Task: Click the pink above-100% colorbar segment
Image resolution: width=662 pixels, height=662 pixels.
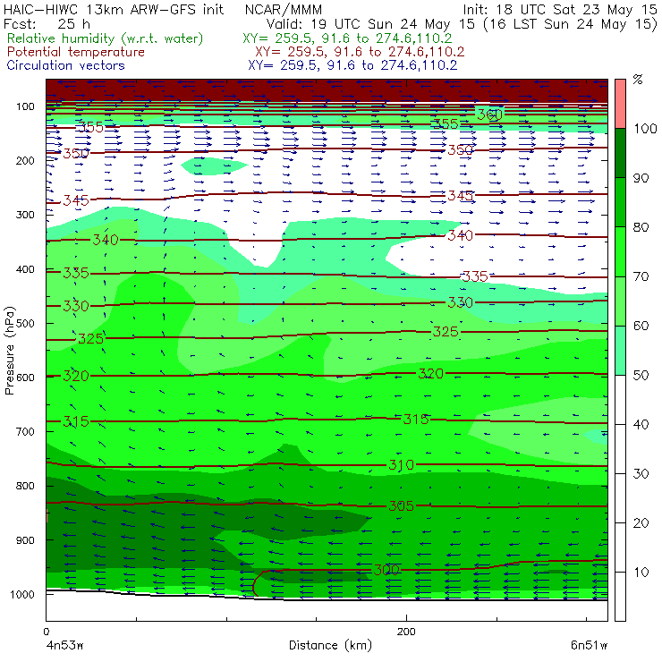Action: pos(620,104)
